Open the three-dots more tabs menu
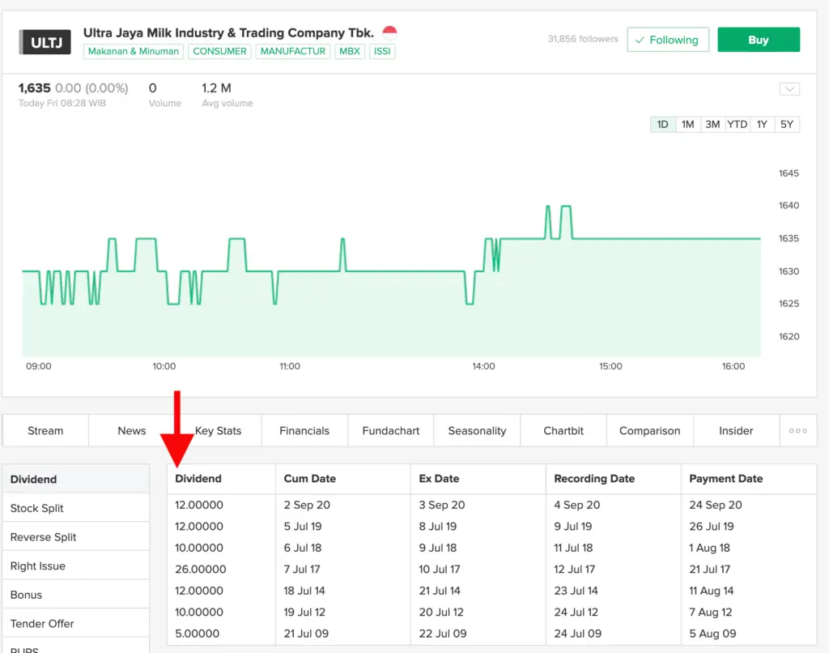This screenshot has height=653, width=829. point(797,430)
